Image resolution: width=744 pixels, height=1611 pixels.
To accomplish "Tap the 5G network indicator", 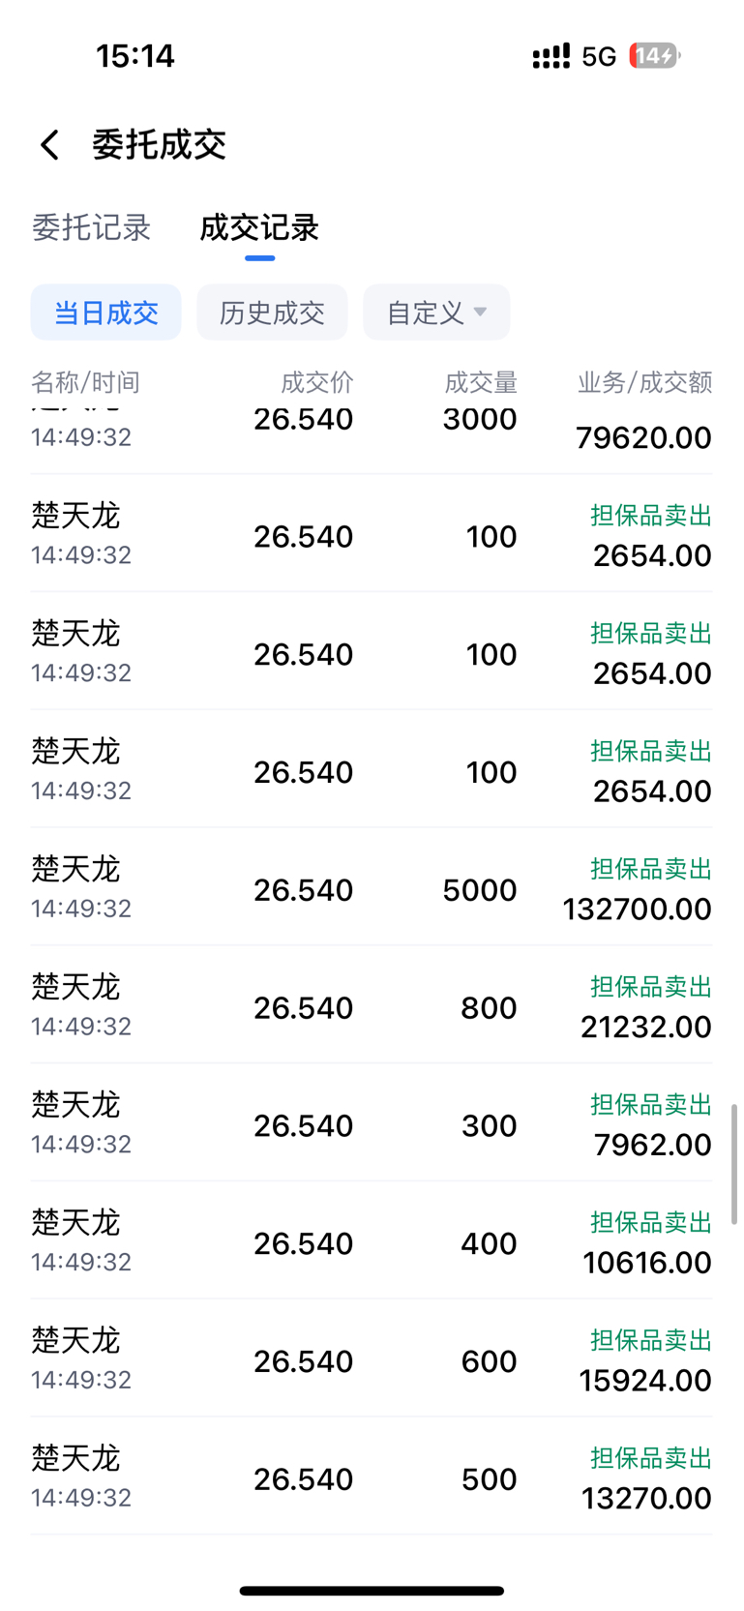I will pos(599,56).
